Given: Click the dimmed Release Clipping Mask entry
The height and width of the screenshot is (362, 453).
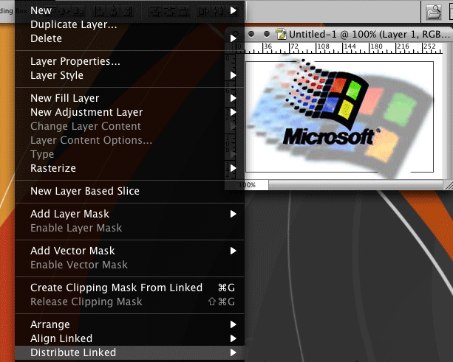Looking at the screenshot, I should [129, 302].
